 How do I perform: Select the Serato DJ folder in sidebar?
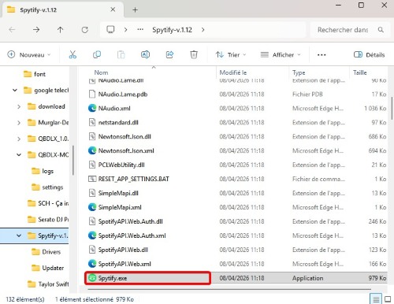click(x=48, y=220)
